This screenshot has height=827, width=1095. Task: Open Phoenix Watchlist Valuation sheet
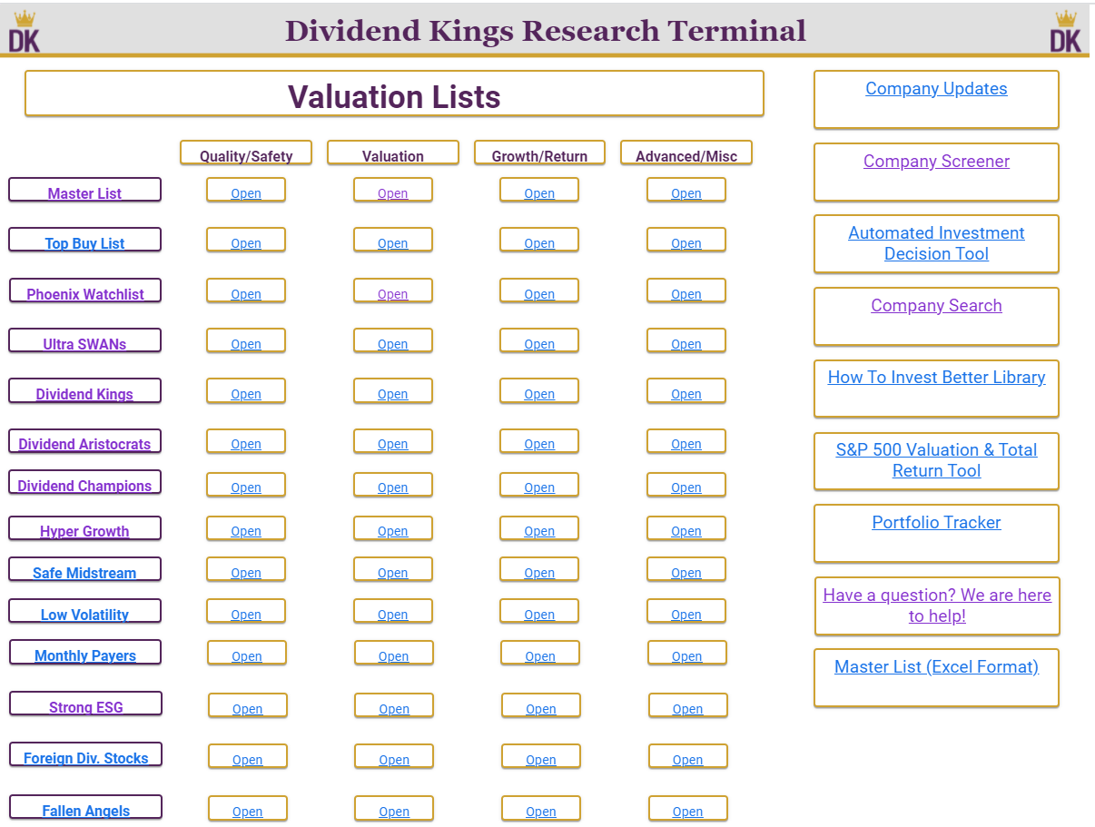click(392, 294)
